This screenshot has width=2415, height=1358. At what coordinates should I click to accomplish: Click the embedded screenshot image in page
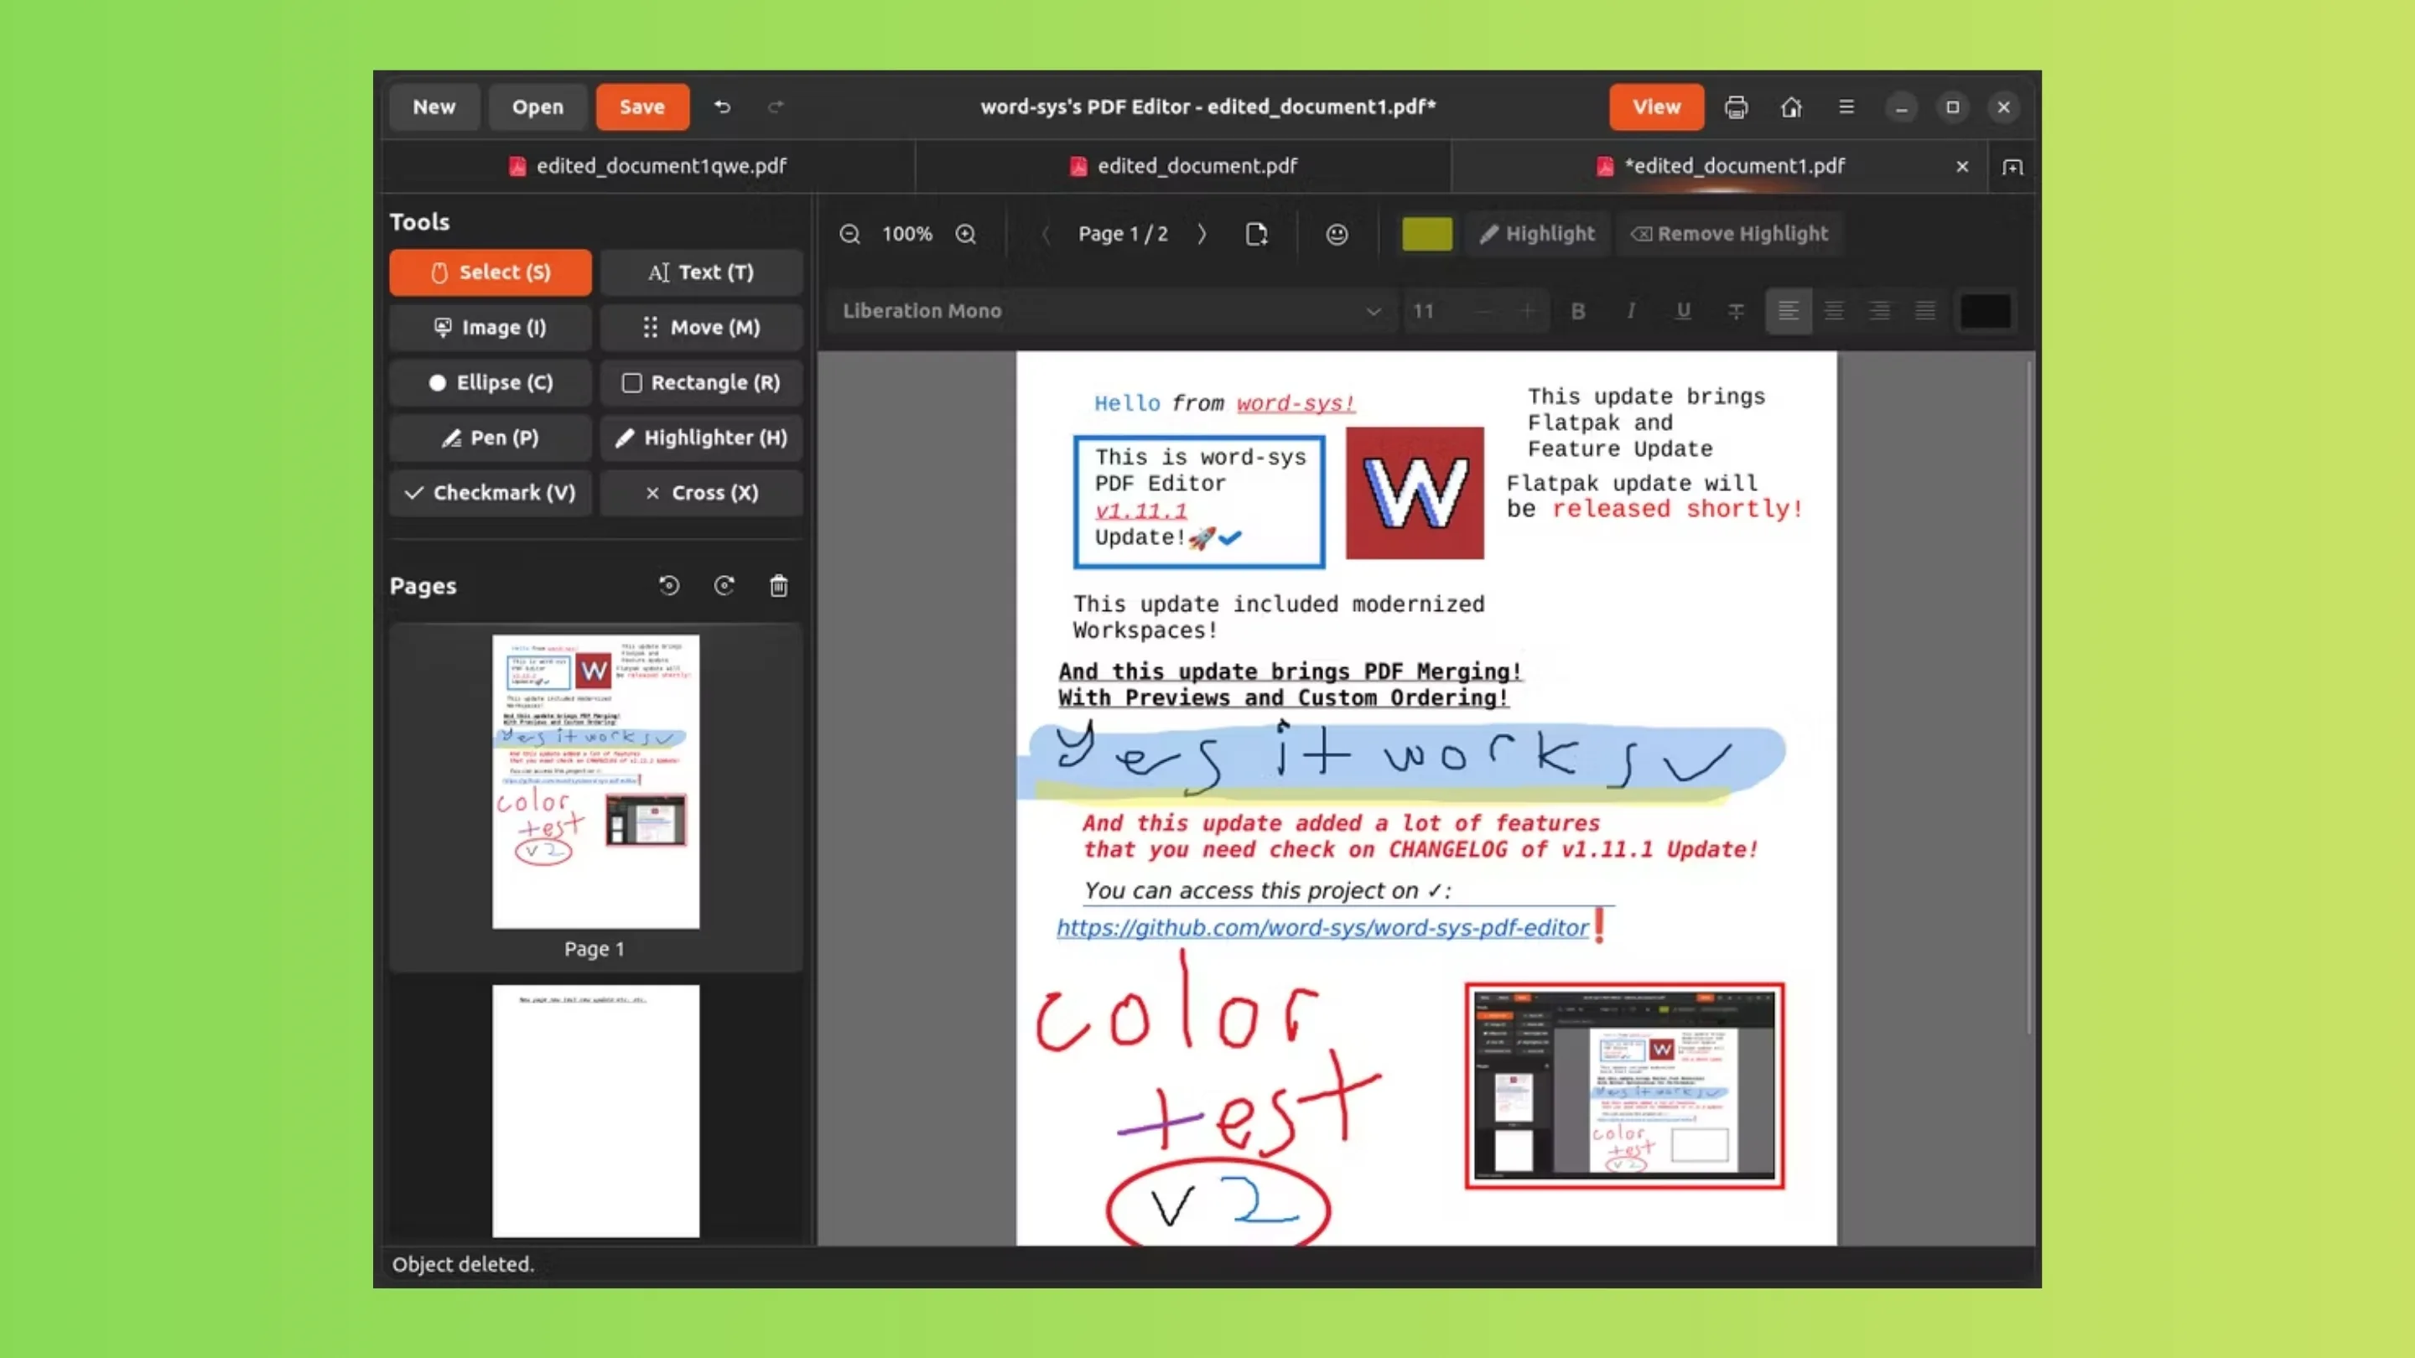[1625, 1086]
